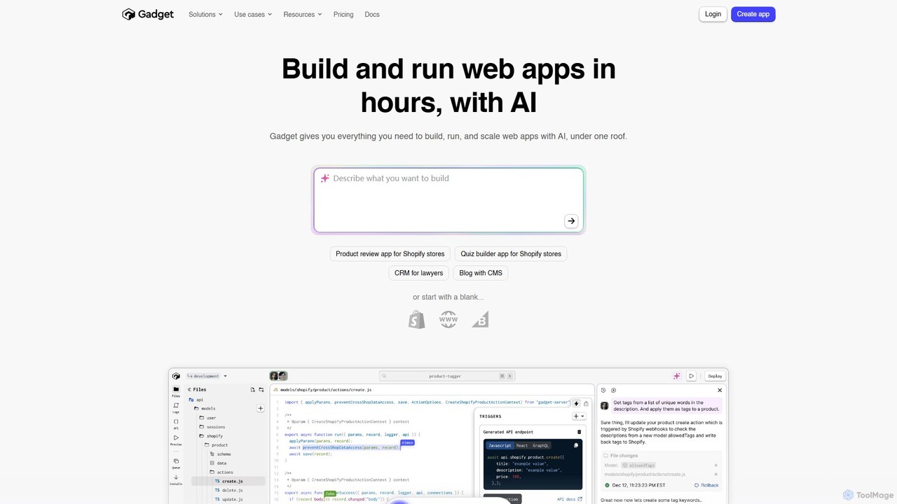Open the Queue icon in the editor sidebar

pos(176,463)
